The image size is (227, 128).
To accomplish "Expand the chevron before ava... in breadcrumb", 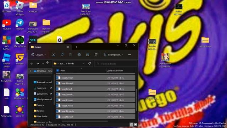I will click(x=58, y=64).
